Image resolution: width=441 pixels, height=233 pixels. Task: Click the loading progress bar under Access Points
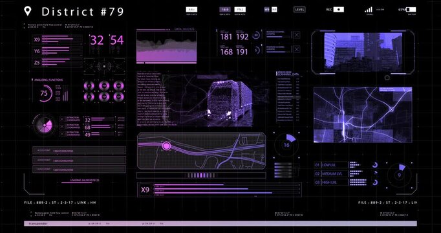(x=76, y=183)
